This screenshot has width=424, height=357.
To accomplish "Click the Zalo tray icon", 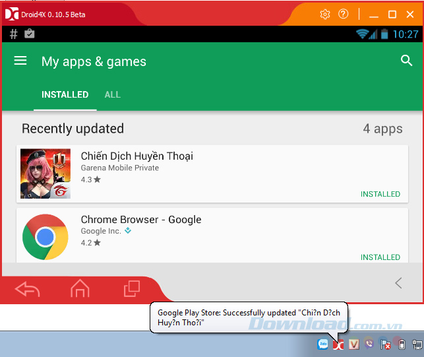I will [x=323, y=344].
